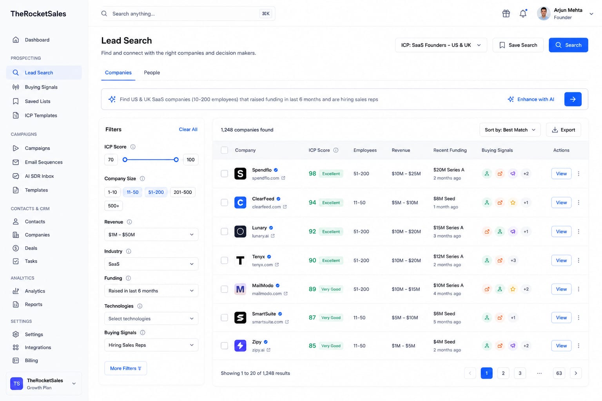Select the Lunary row checkbox
The image size is (602, 401).
point(225,231)
